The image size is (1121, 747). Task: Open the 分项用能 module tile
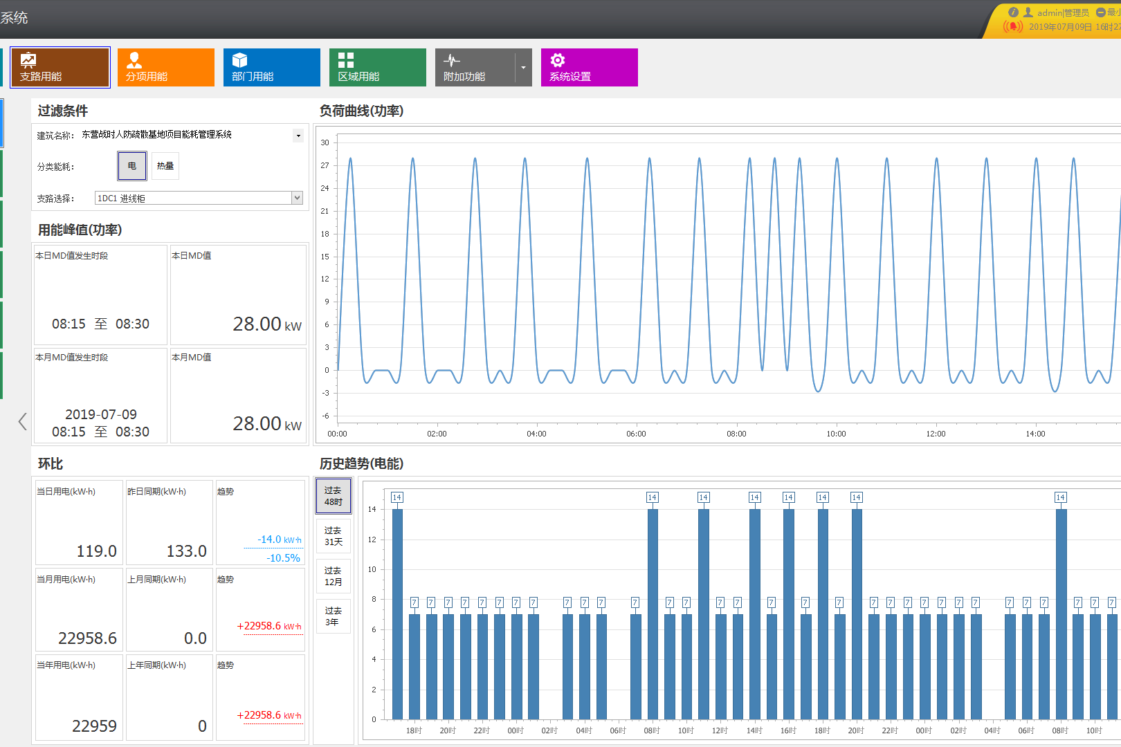click(166, 67)
